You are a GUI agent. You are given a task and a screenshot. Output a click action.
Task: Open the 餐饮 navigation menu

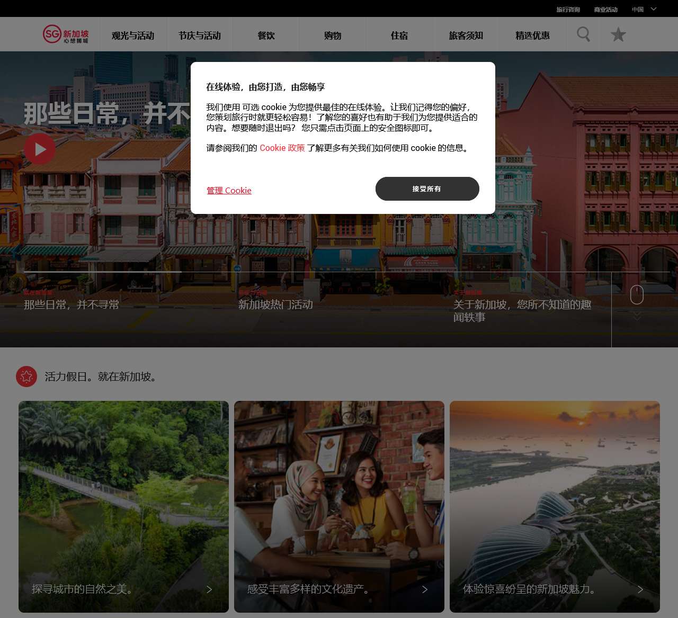pyautogui.click(x=266, y=35)
